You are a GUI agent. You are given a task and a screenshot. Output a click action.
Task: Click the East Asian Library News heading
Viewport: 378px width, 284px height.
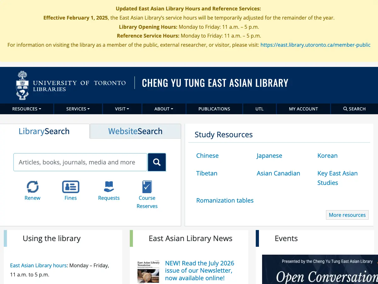click(191, 238)
